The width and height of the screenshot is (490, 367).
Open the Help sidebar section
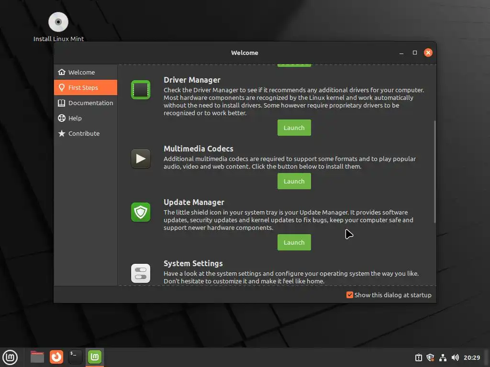86,118
